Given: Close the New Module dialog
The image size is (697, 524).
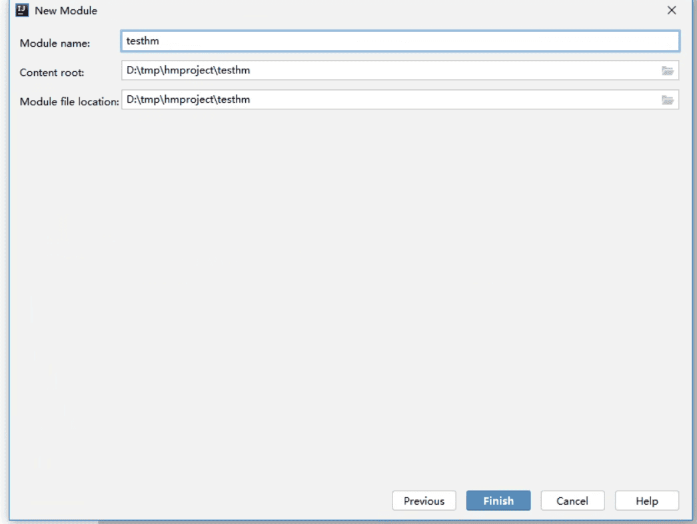Looking at the screenshot, I should click(672, 11).
